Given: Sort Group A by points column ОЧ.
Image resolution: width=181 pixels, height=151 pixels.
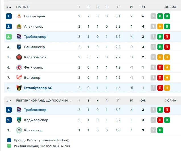Looking at the screenshot, I should (x=143, y=7).
